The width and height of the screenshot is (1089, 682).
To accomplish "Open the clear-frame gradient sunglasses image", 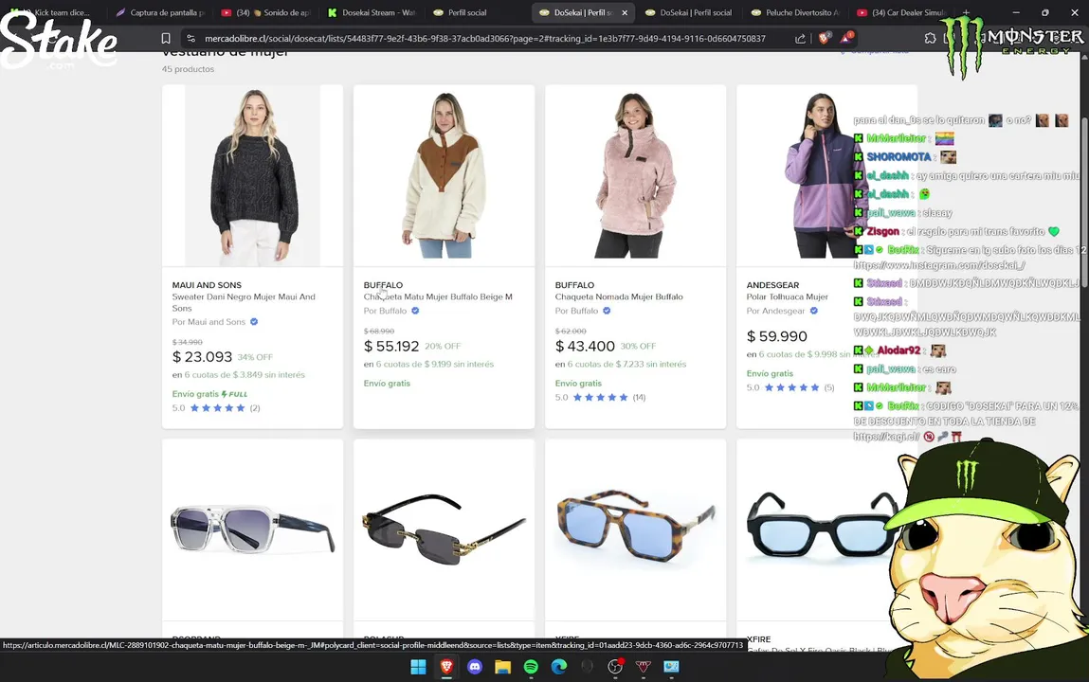I will tap(253, 530).
